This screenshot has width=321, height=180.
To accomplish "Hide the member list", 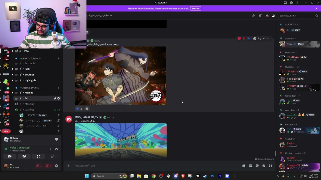I will (x=273, y=16).
